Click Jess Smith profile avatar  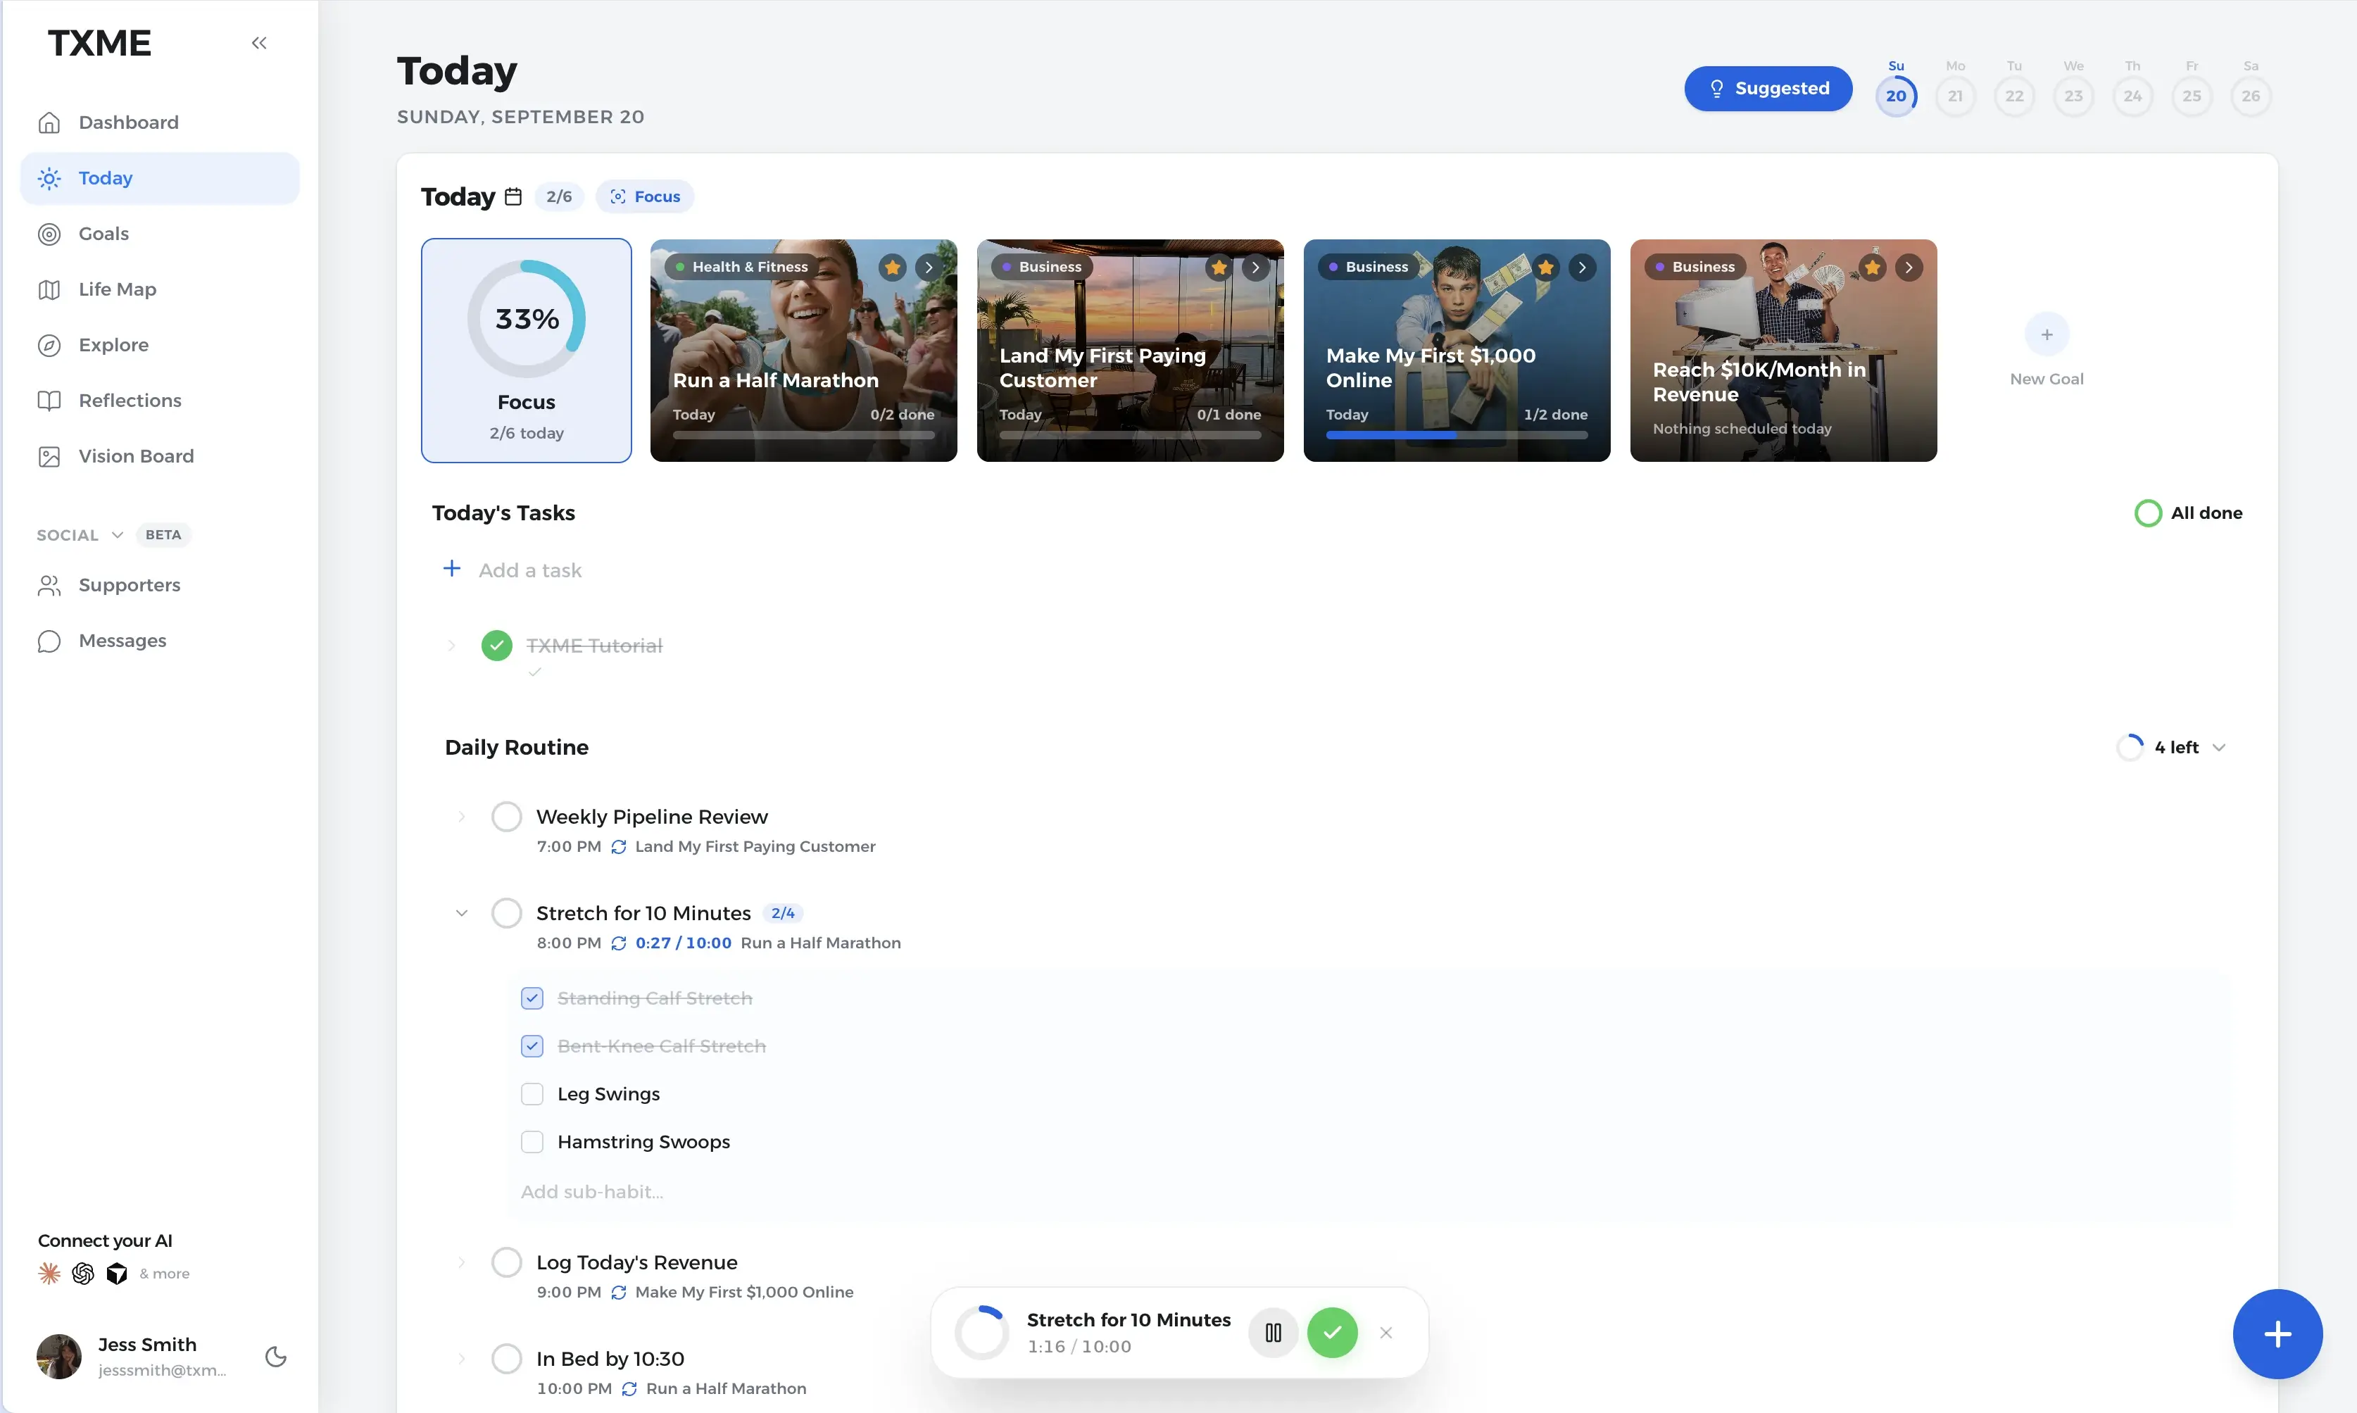(x=59, y=1356)
